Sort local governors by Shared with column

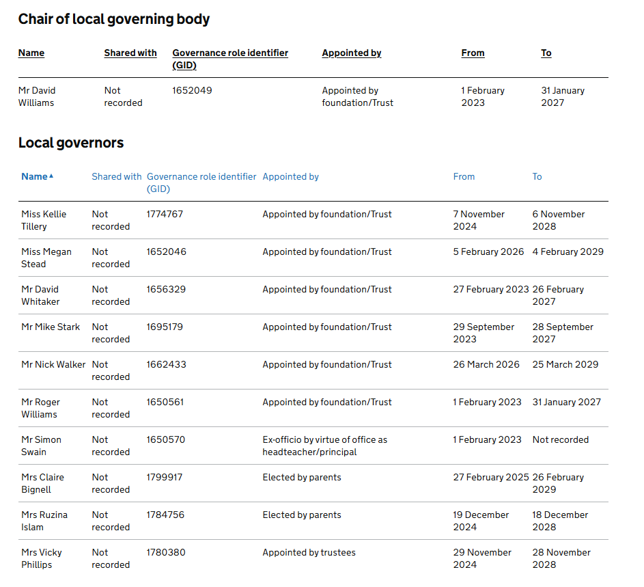(x=117, y=177)
